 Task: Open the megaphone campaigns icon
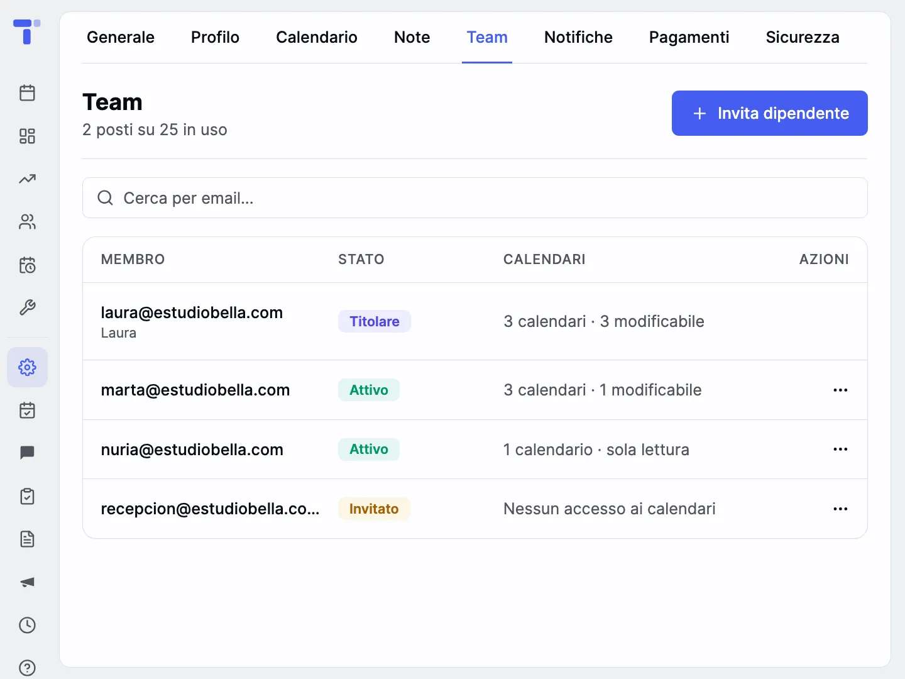(27, 582)
